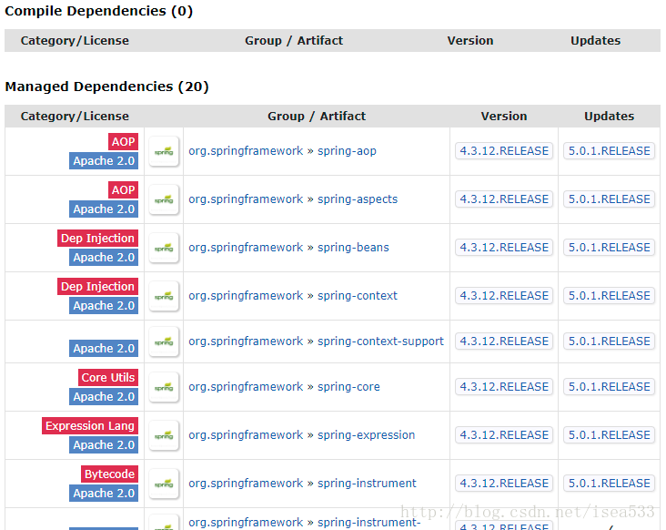Click the Spring logo icon beside spring-core
The image size is (666, 530).
tap(164, 387)
